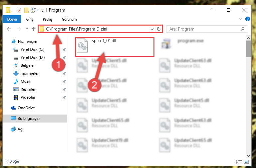Switch to details view layout icon

(239, 162)
